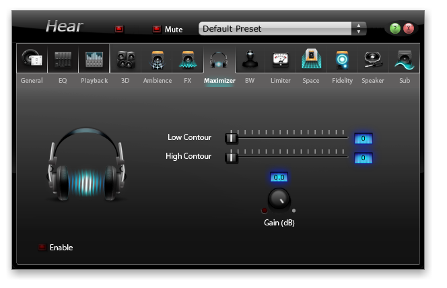This screenshot has width=447, height=288.
Task: Select the Limiter meter icon
Action: tap(281, 59)
